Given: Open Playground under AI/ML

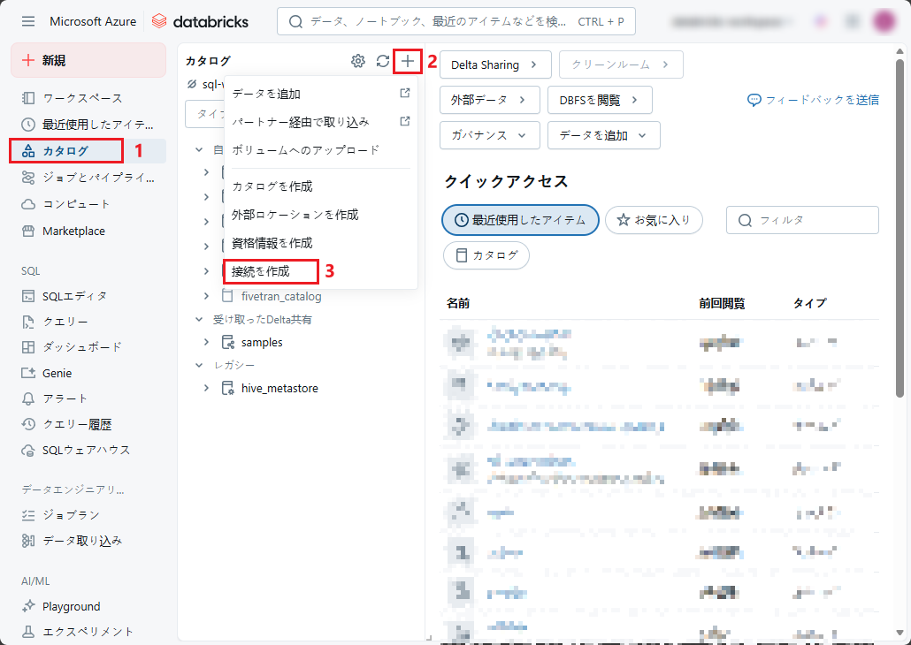Looking at the screenshot, I should [71, 606].
